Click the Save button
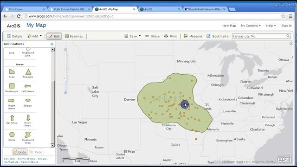The height and width of the screenshot is (167, 297). [131, 36]
